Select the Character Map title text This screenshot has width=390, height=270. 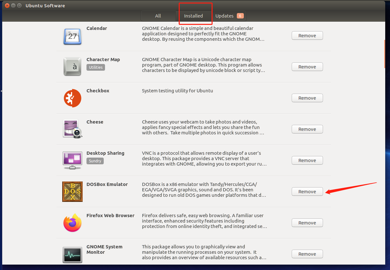click(x=103, y=60)
